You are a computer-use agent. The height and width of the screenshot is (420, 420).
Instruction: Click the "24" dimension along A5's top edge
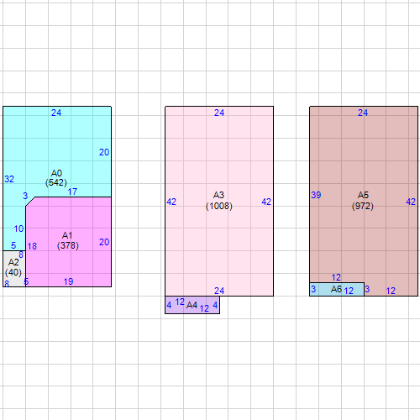click(363, 113)
